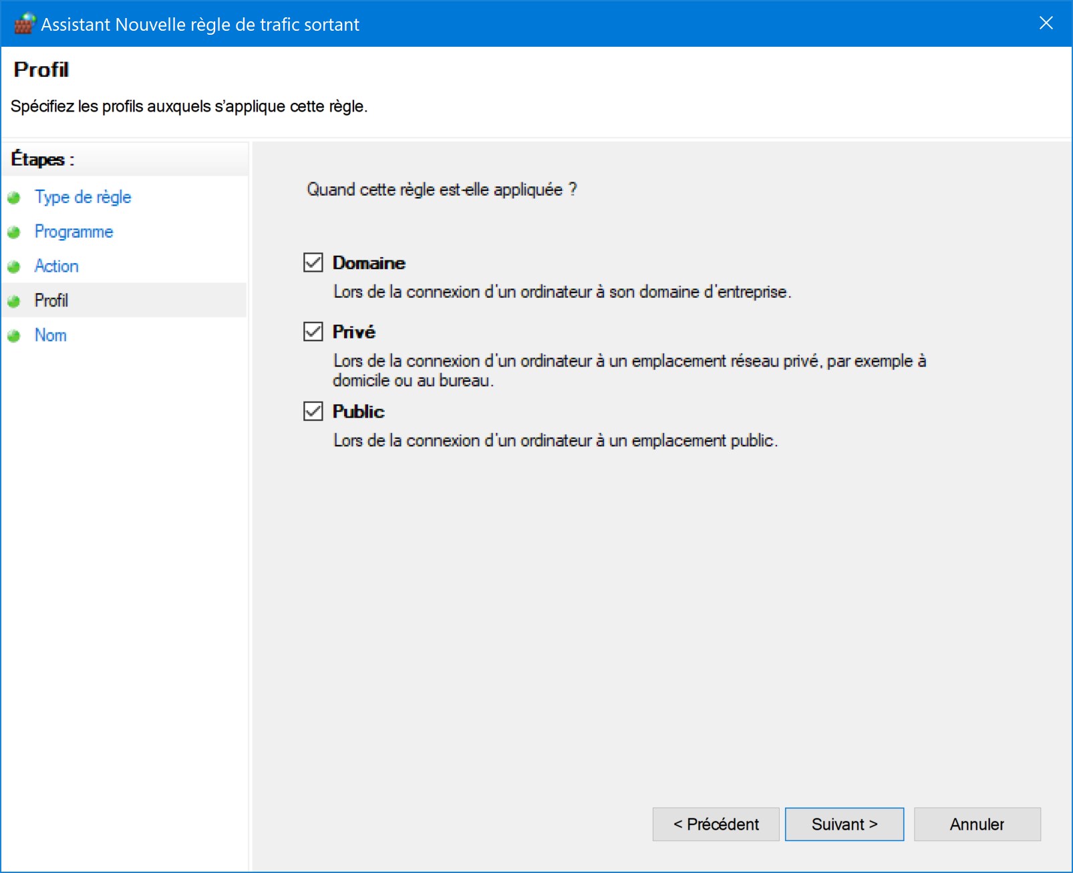This screenshot has width=1073, height=873.
Task: Close the outbound rule wizard window
Action: click(x=1046, y=23)
